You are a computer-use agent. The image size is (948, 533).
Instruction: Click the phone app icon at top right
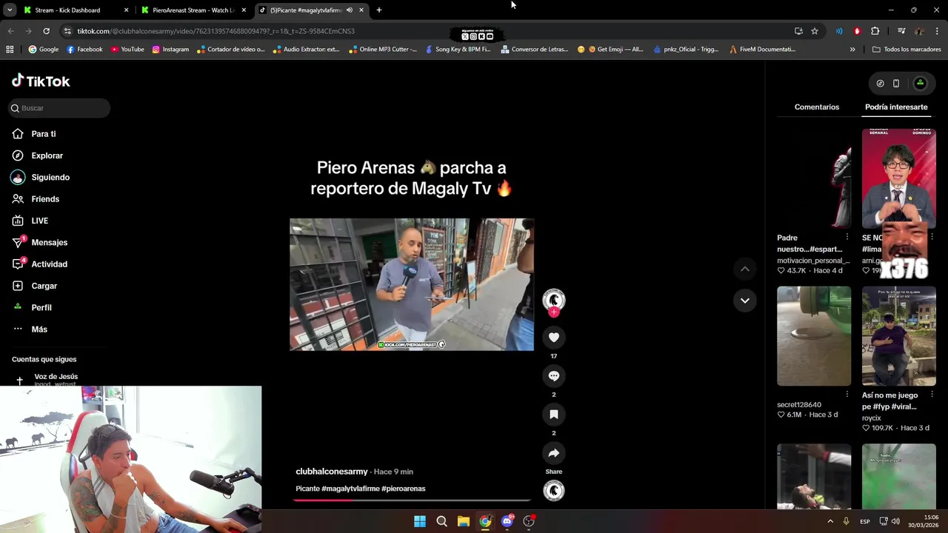pyautogui.click(x=896, y=84)
